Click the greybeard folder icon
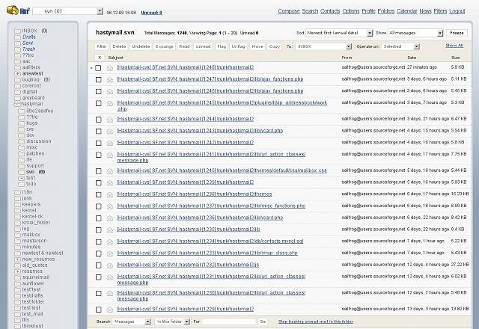Viewport: 479px width, 329px height. click(17, 98)
